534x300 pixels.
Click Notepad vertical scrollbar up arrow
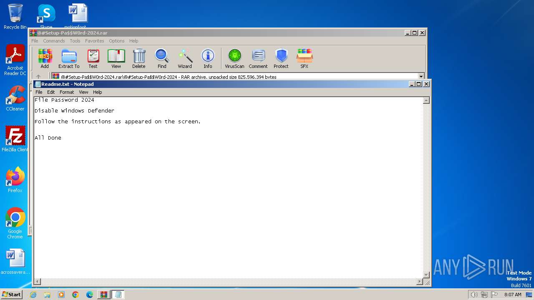pos(426,100)
